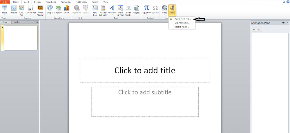Select Record Audio from the dropdown

(182, 27)
